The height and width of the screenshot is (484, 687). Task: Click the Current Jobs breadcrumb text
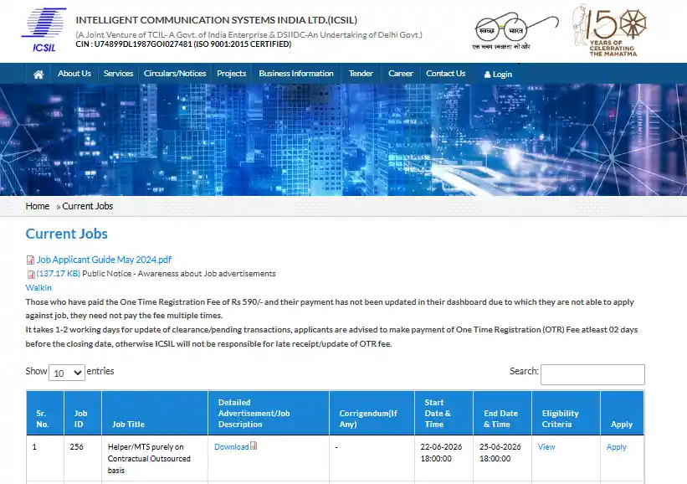88,206
